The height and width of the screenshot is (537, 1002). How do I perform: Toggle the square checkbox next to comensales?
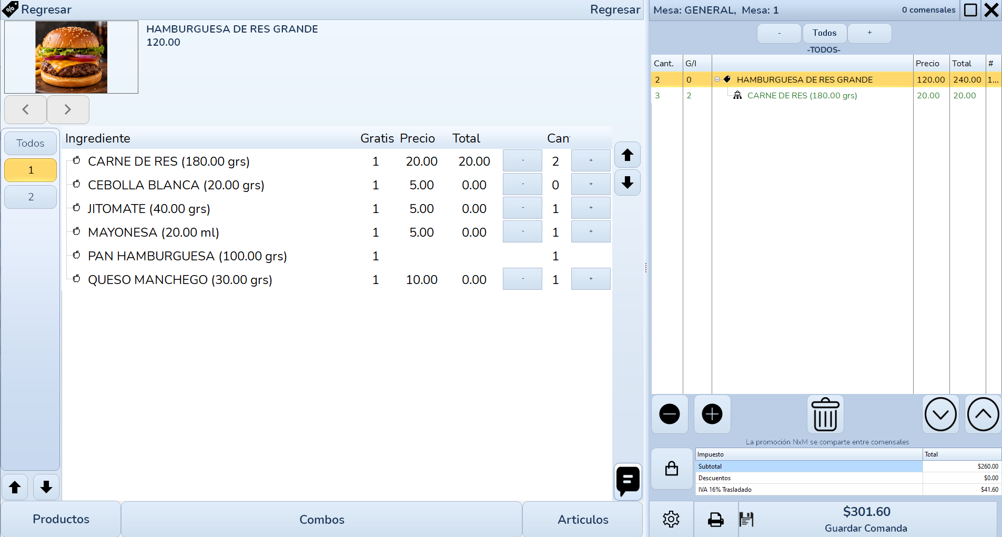point(970,10)
